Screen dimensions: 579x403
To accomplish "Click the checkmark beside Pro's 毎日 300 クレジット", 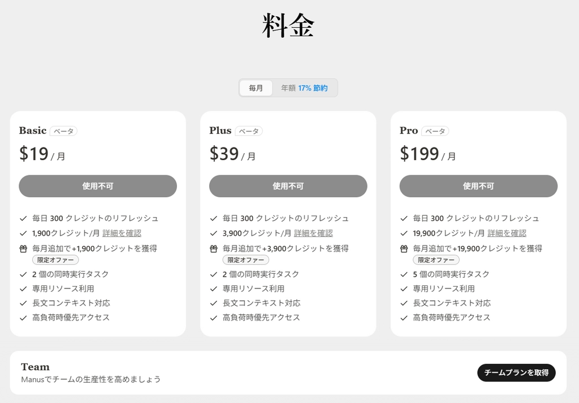I will click(404, 219).
